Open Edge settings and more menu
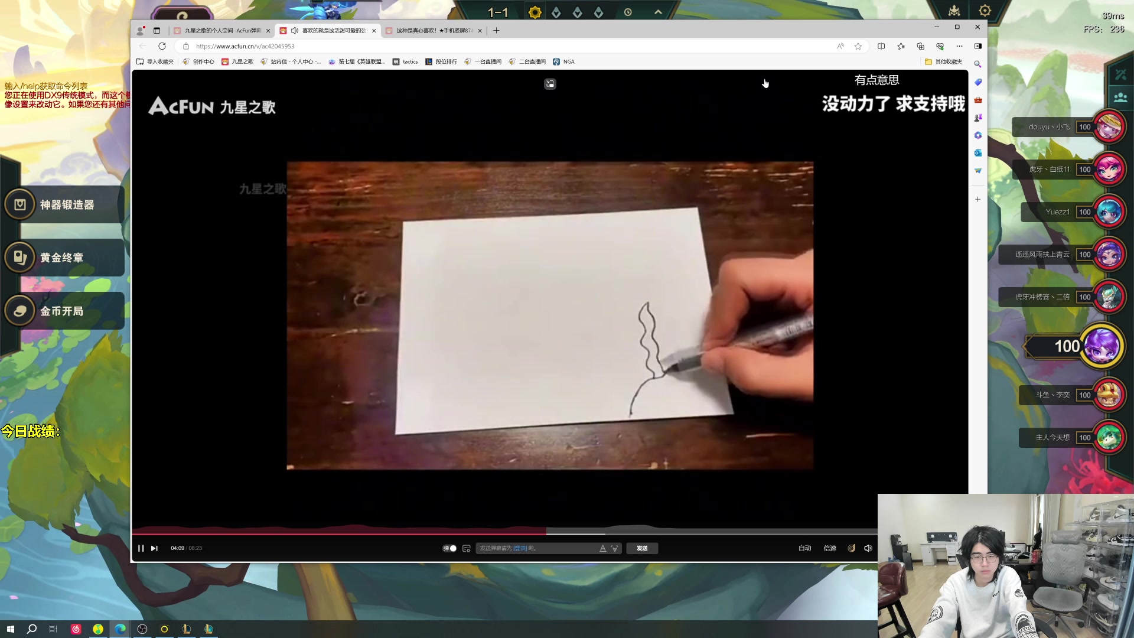The width and height of the screenshot is (1134, 638). (x=959, y=46)
